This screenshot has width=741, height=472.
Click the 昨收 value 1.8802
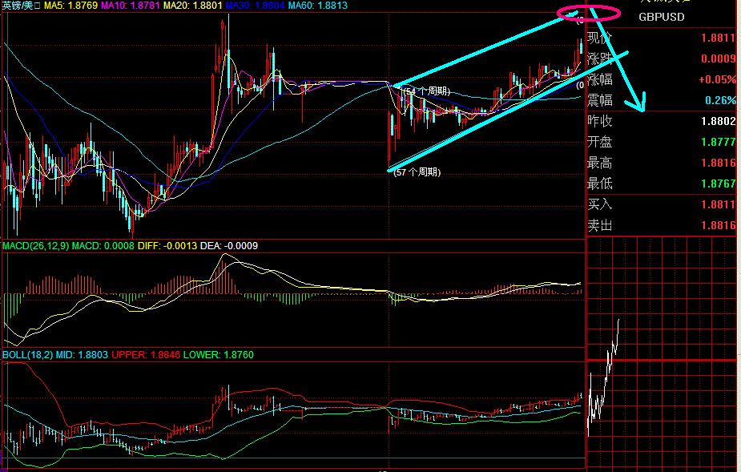point(719,121)
